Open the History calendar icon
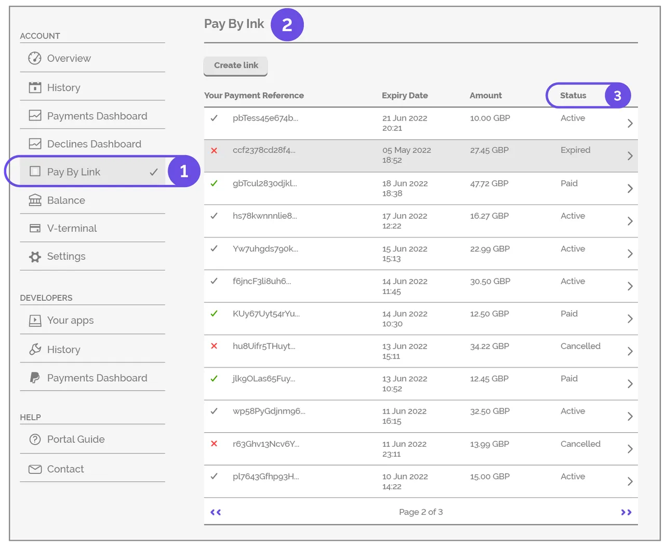 [x=35, y=87]
